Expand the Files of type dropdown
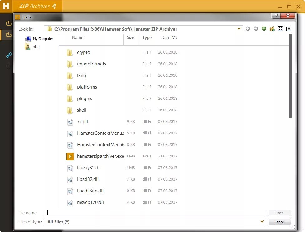The width and height of the screenshot is (305, 232). coord(262,221)
